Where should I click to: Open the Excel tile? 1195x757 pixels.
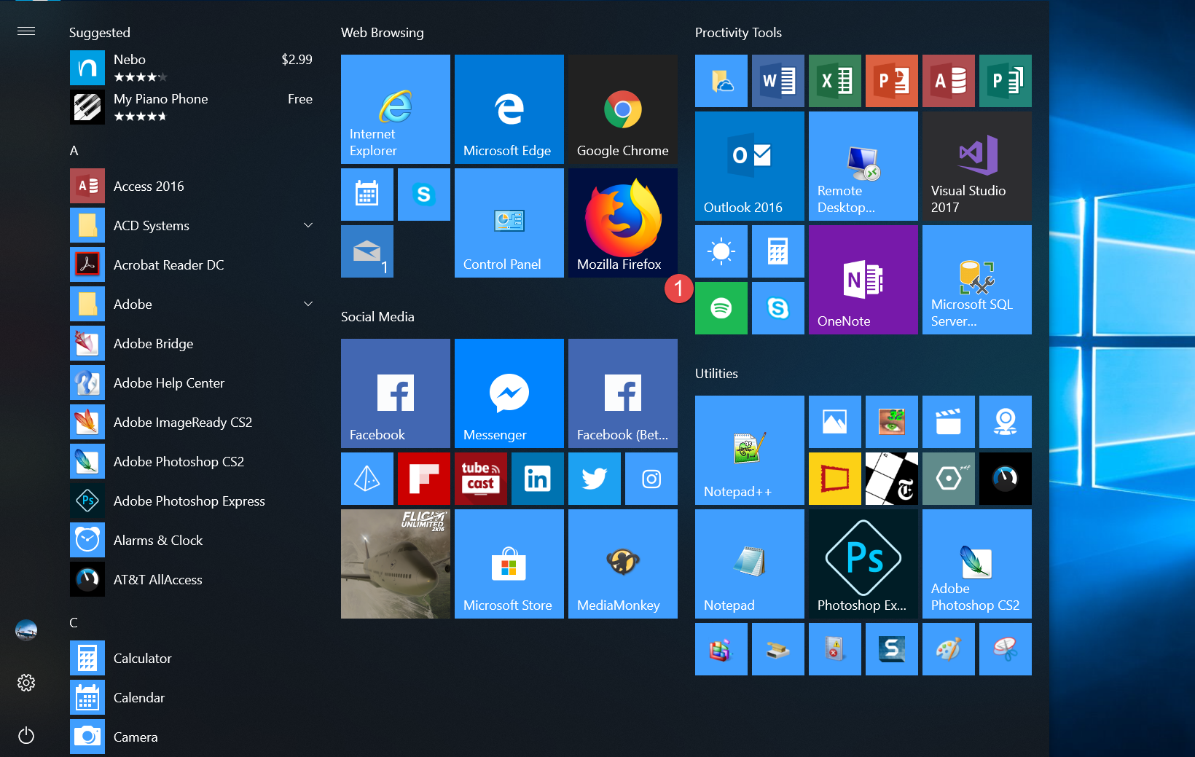click(x=834, y=81)
